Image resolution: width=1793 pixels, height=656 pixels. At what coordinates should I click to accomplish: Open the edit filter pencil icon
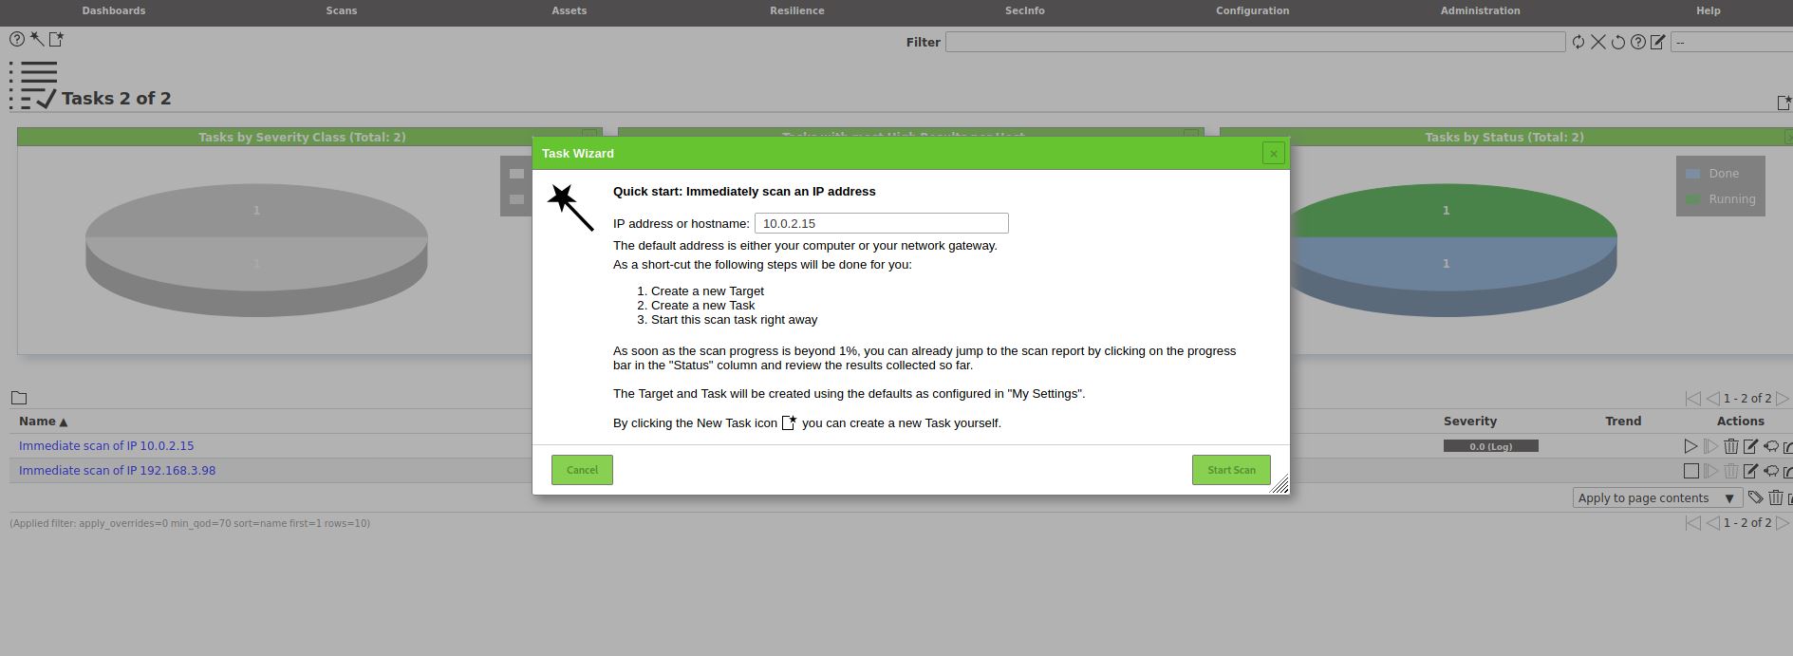pos(1658,42)
